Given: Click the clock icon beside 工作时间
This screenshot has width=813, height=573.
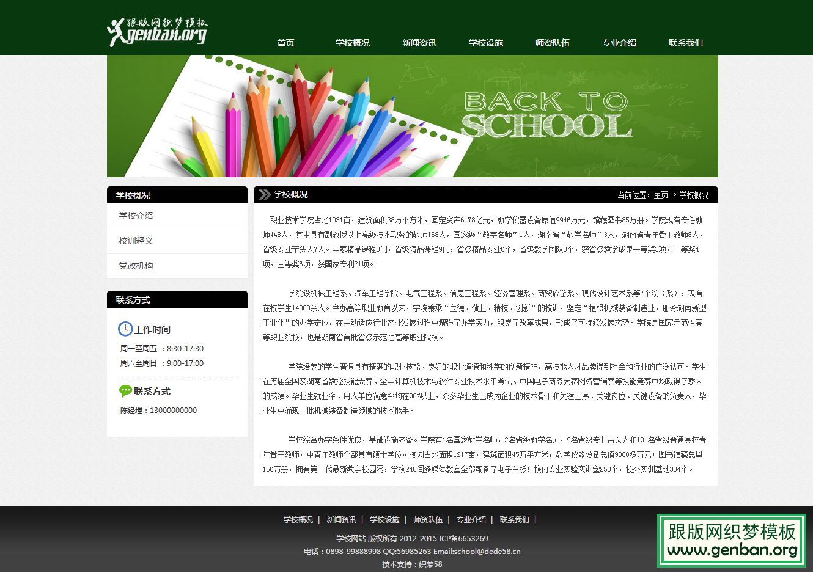Looking at the screenshot, I should [125, 329].
